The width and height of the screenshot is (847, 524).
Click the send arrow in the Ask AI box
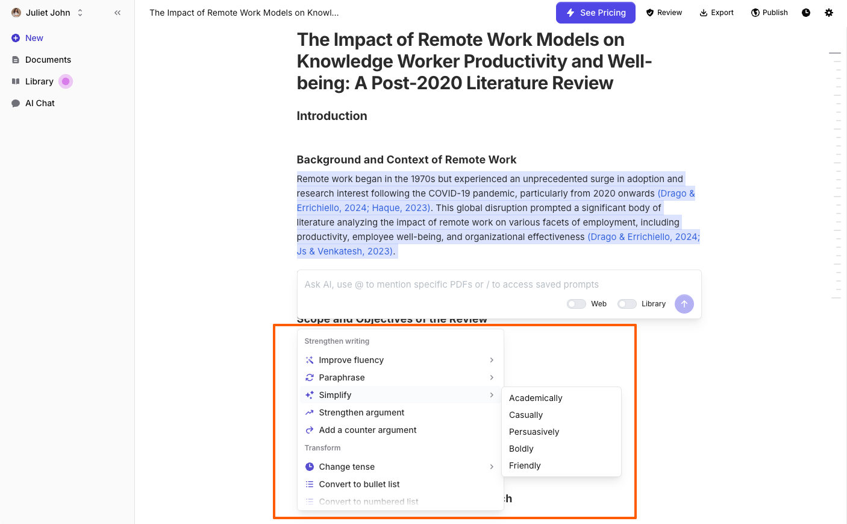684,303
